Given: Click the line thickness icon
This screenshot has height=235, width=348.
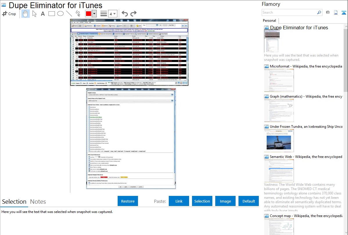Looking at the screenshot, I should 104,14.
